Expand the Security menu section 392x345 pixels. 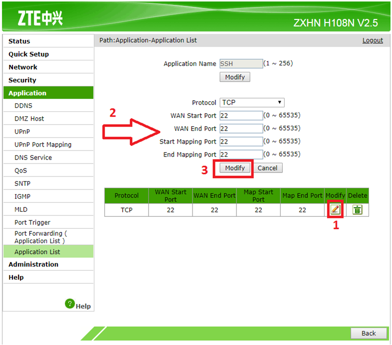click(x=22, y=80)
